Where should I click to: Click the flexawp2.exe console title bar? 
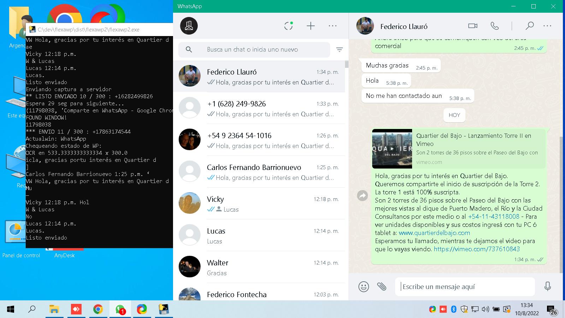99,30
